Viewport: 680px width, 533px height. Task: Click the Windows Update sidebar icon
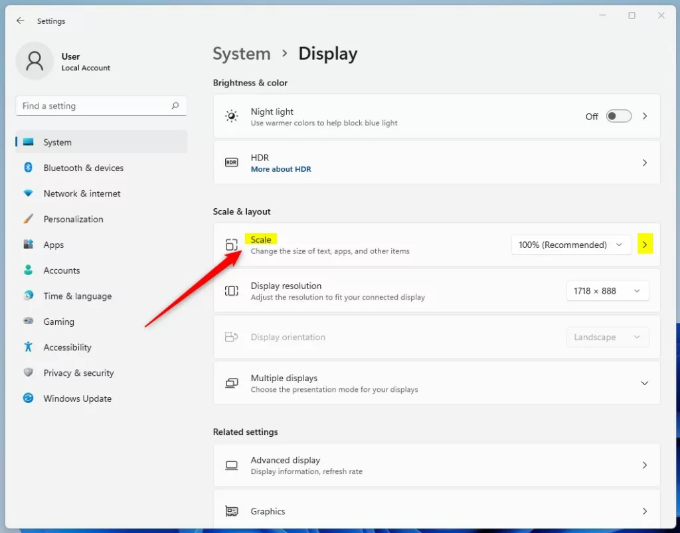click(x=28, y=398)
